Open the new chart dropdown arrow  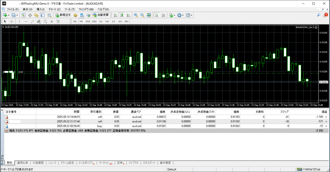pyautogui.click(x=9, y=15)
